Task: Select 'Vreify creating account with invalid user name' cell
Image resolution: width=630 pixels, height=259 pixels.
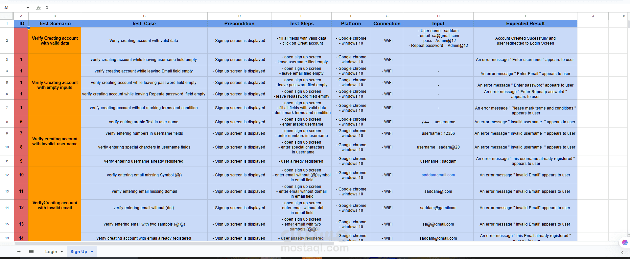Action: point(55,141)
